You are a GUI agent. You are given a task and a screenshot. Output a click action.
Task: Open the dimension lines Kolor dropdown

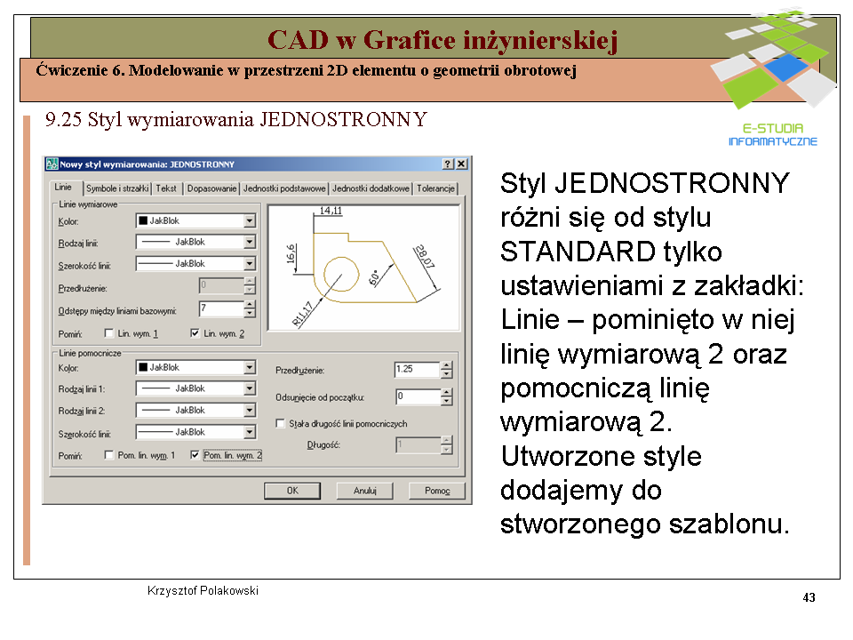(250, 220)
